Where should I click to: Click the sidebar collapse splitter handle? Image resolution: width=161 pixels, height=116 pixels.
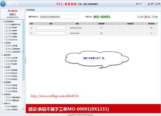[25, 60]
